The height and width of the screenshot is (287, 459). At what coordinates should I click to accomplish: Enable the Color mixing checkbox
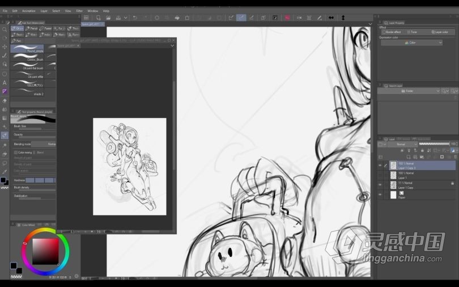click(x=16, y=153)
